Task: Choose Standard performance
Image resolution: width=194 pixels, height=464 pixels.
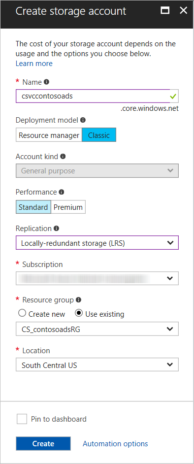Action: point(33,207)
